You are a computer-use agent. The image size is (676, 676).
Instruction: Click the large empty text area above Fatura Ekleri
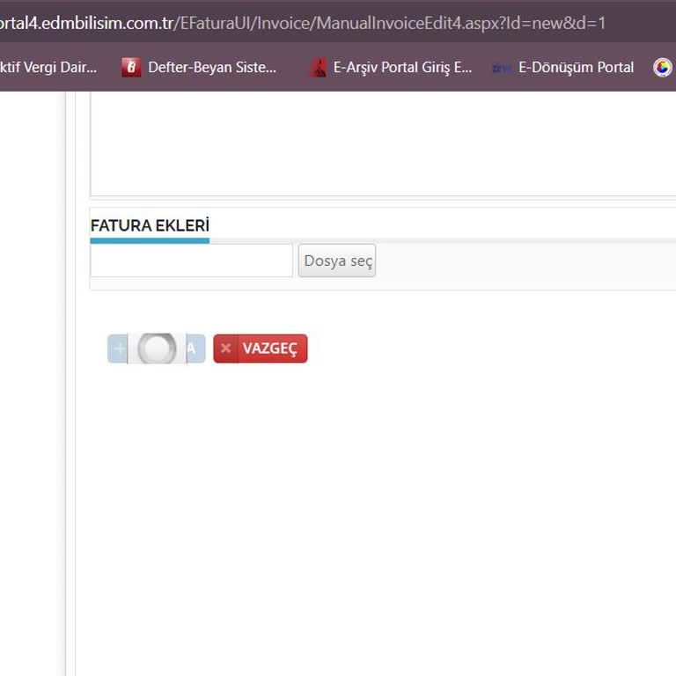[383, 144]
